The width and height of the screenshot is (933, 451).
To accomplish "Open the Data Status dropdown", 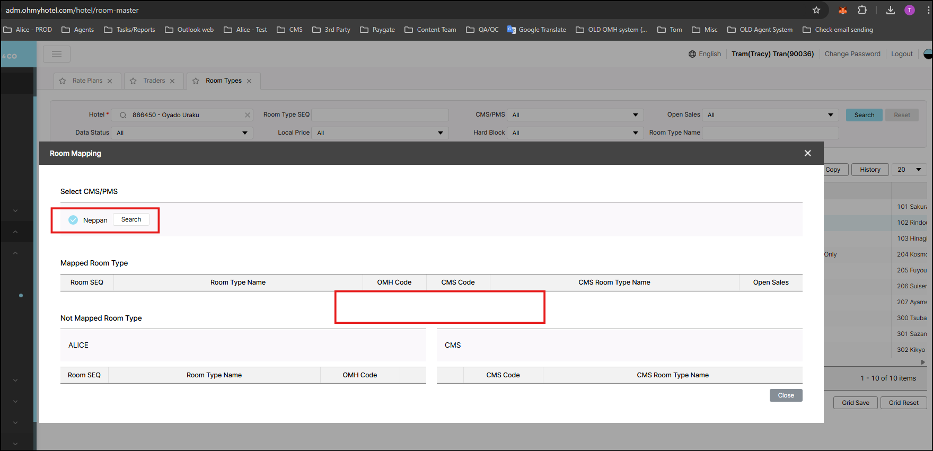I will coord(182,133).
